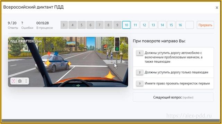Click the 00:15:28 timer
This screenshot has width=222, height=124.
[x=42, y=23]
